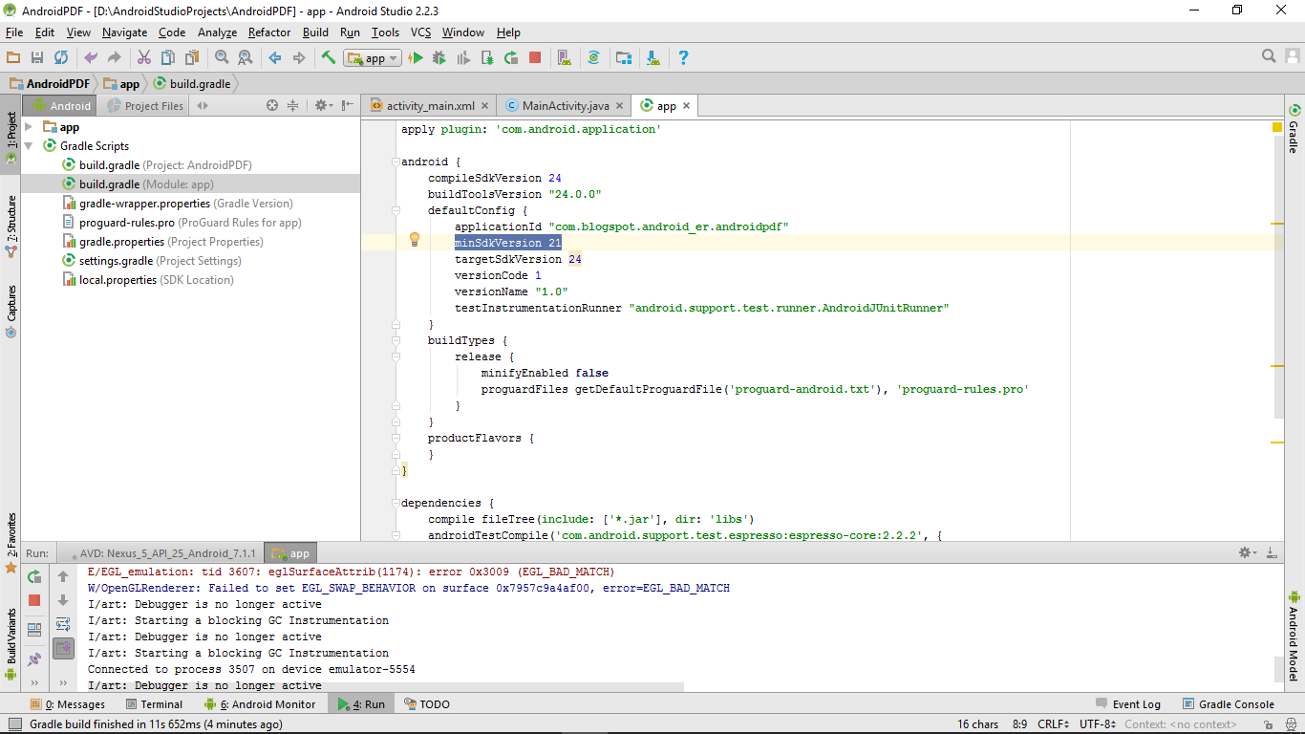Stop the running app in the Run panel
Viewport: 1305px width, 734px height.
pyautogui.click(x=33, y=598)
